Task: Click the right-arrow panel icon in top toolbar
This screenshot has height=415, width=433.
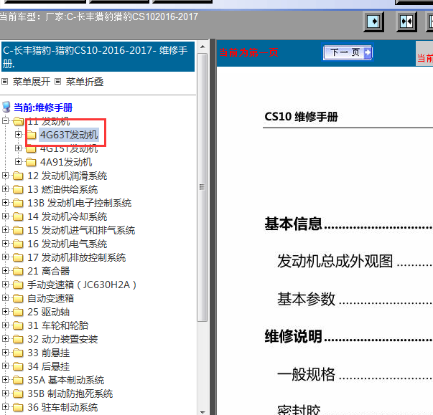Action: point(373,22)
